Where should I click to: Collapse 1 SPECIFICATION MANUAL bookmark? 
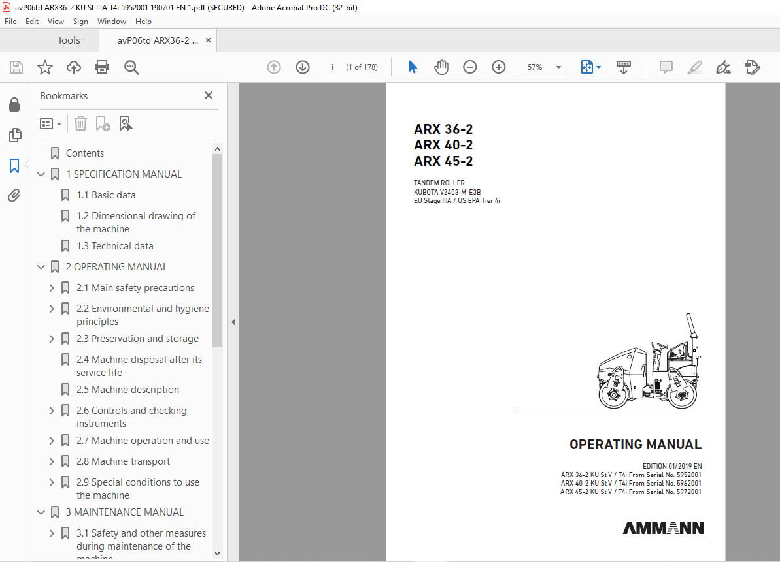tap(41, 174)
